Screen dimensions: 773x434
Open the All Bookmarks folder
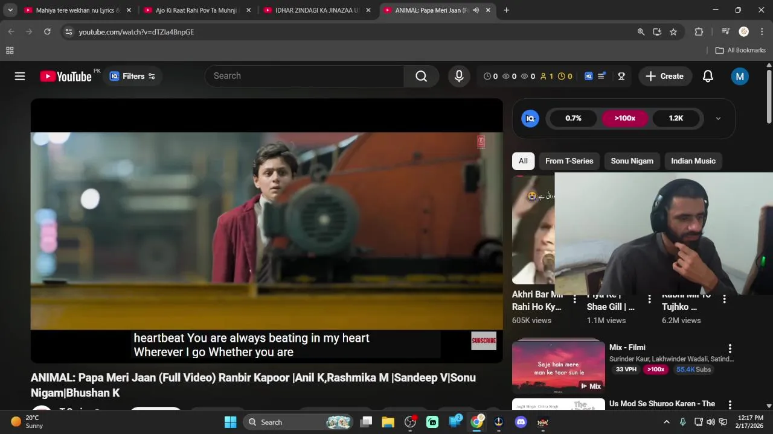(x=740, y=50)
